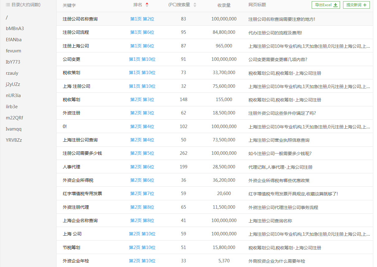
Task: Open ranking link 第2页 第3位 for 外资注册
Action: point(142,113)
